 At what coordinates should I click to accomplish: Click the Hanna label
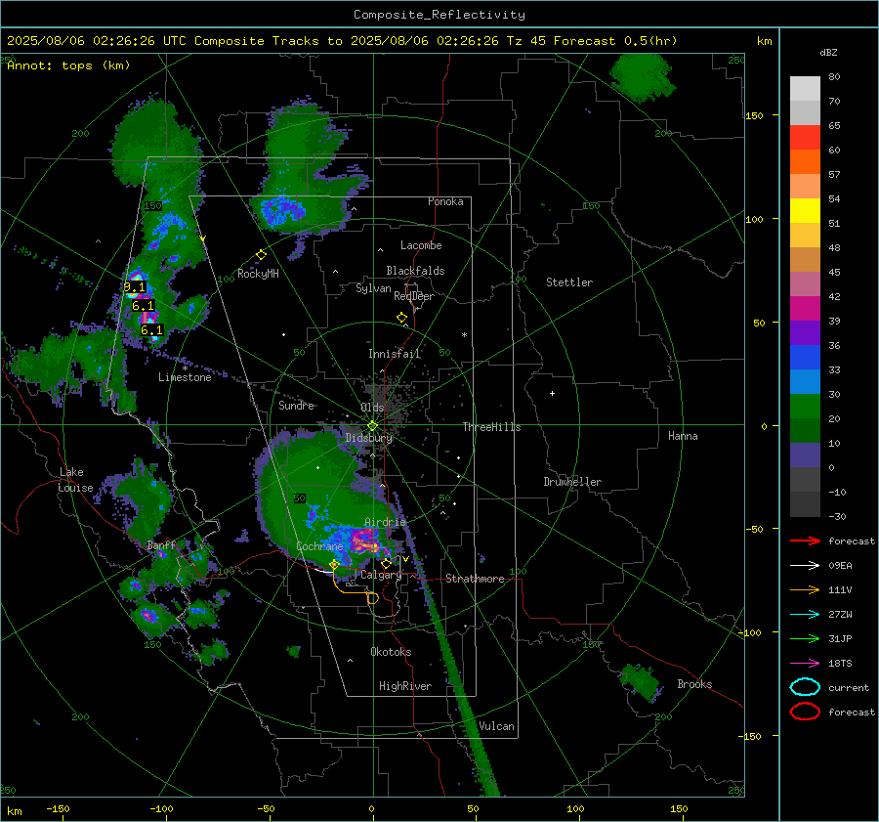coord(683,436)
